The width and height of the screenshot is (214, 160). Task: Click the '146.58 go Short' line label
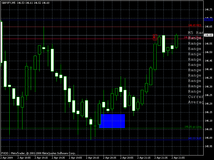click(x=192, y=37)
